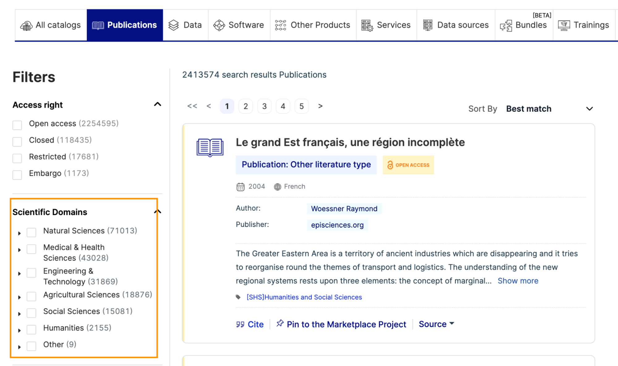
Task: Collapse the Scientific Domains section
Action: 157,212
